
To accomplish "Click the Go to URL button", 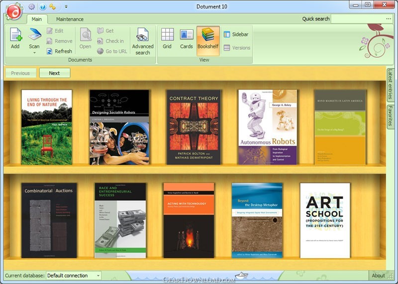I will click(112, 51).
